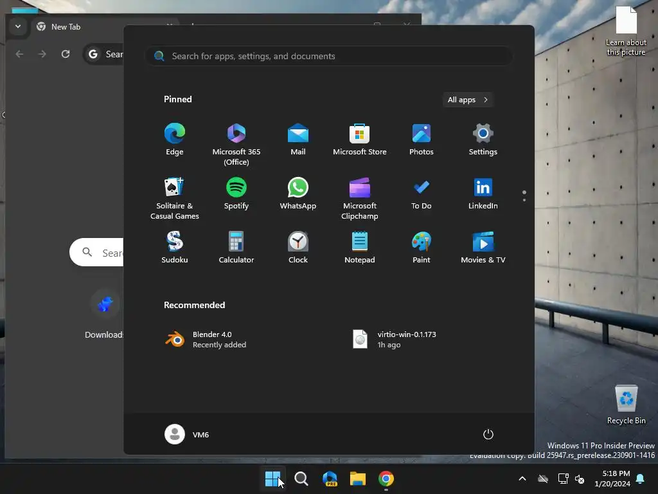
Task: Open clock showing 5:18 PM
Action: click(x=612, y=479)
